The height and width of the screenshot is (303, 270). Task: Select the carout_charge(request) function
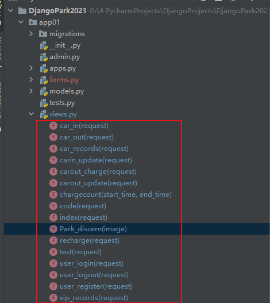(98, 172)
